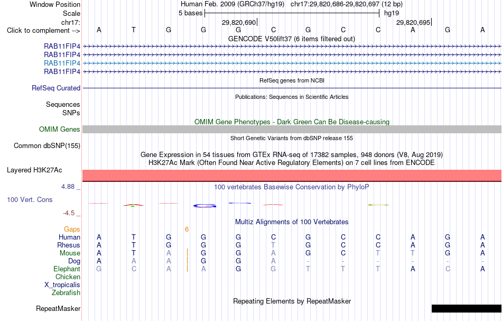Click the T base in the complement ruler row
This screenshot has width=502, height=321.
pos(134,30)
